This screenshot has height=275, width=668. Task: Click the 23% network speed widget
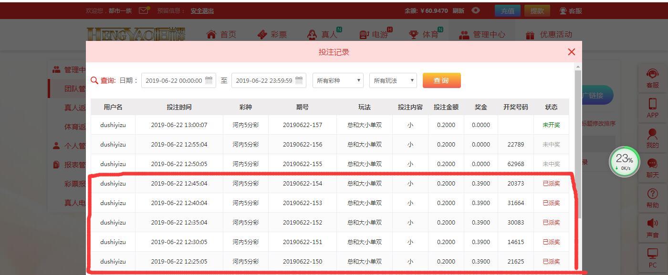point(624,162)
